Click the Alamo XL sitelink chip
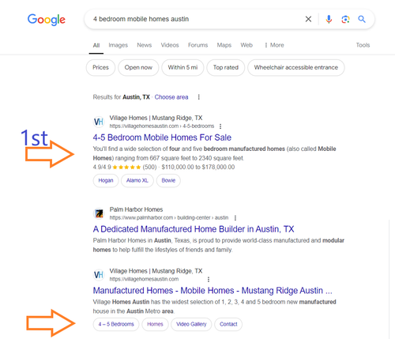The width and height of the screenshot is (395, 339). point(137,180)
